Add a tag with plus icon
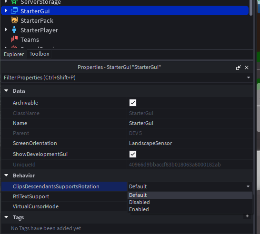Screen dimensions: 260x234 [x=247, y=216]
